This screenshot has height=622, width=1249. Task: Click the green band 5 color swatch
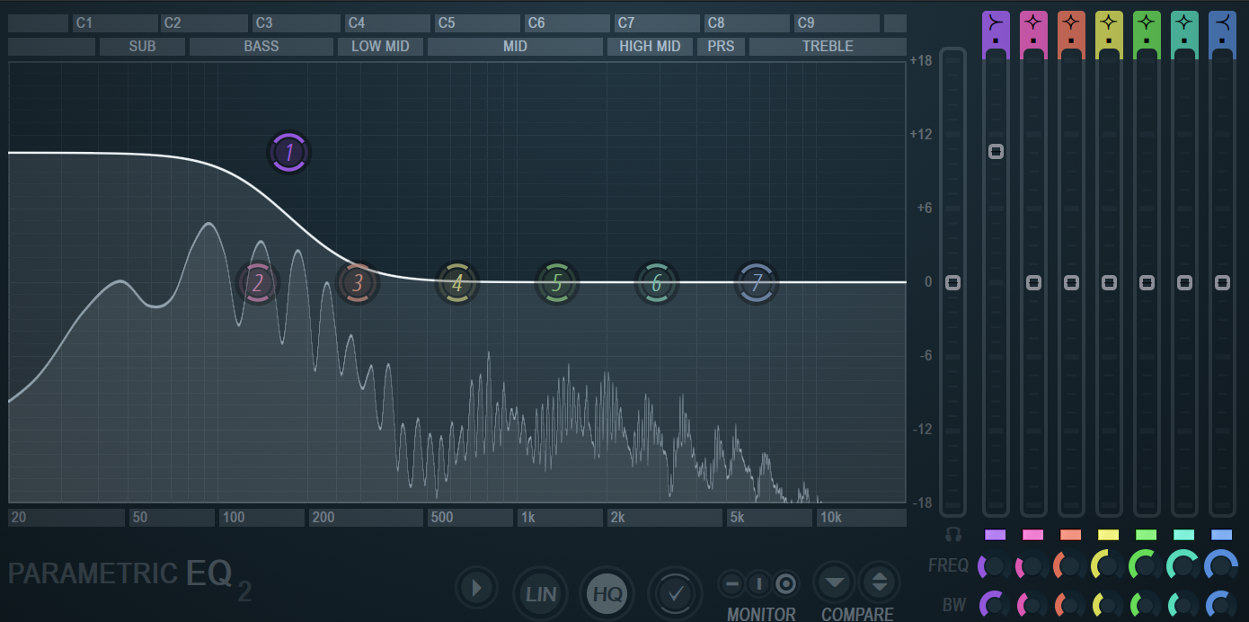click(x=1147, y=535)
